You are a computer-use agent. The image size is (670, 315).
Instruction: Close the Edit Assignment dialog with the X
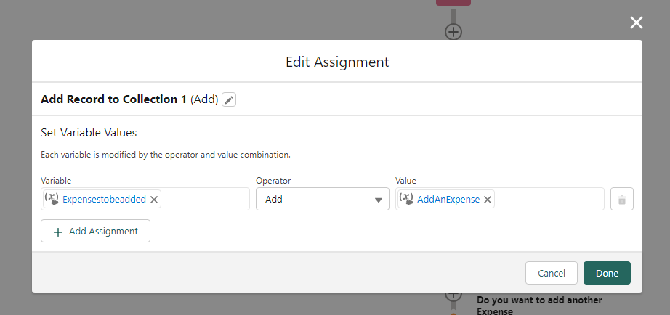click(x=637, y=22)
